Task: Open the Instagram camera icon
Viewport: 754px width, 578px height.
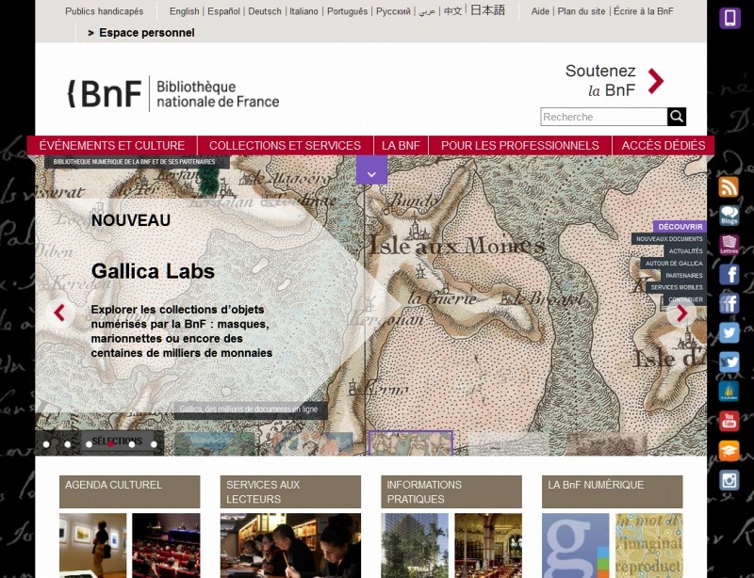Action: [729, 480]
